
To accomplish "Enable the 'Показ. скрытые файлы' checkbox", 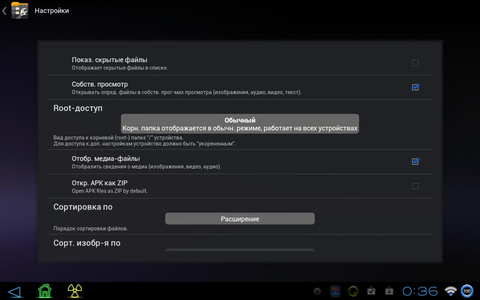I will 415,63.
